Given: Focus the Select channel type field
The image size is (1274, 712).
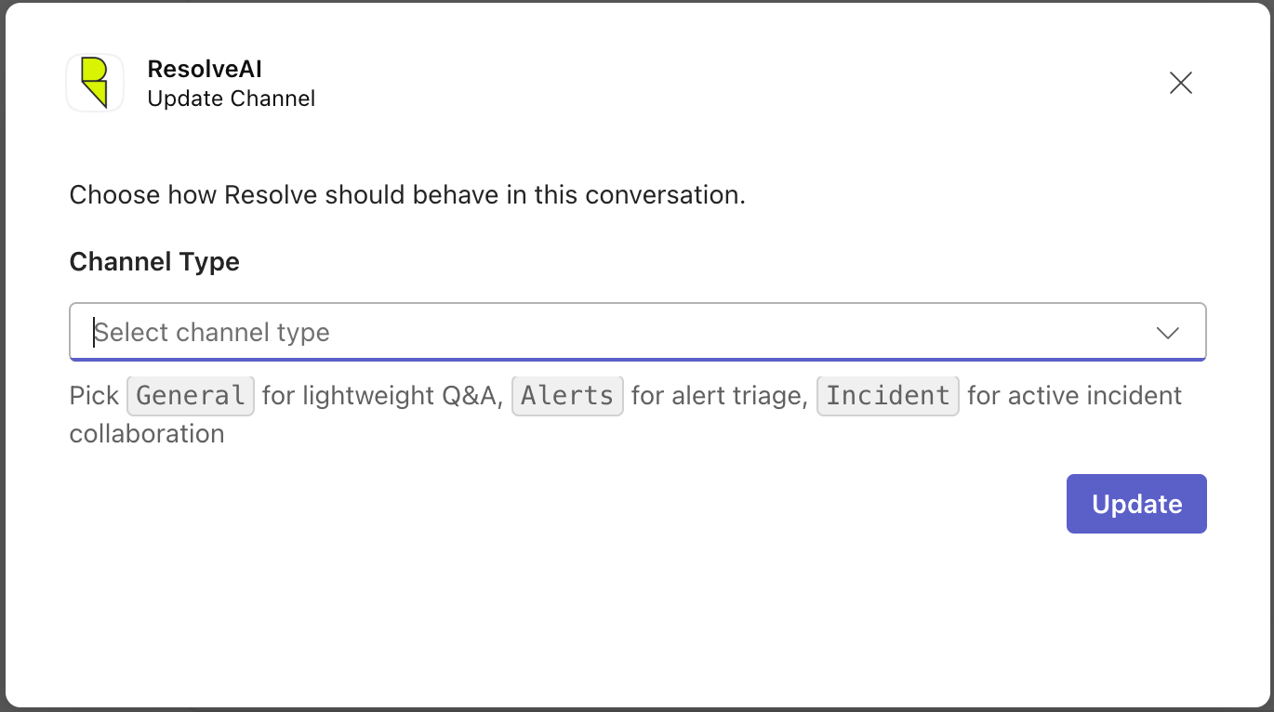Looking at the screenshot, I should click(638, 332).
